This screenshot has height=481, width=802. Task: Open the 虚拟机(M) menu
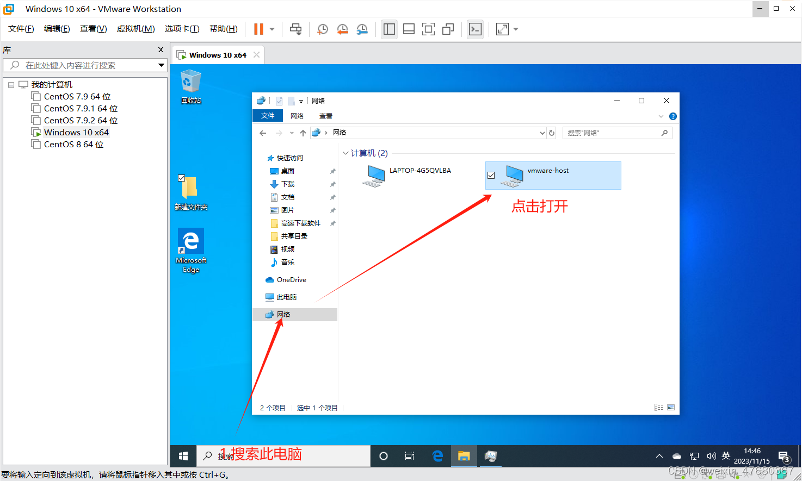[135, 29]
